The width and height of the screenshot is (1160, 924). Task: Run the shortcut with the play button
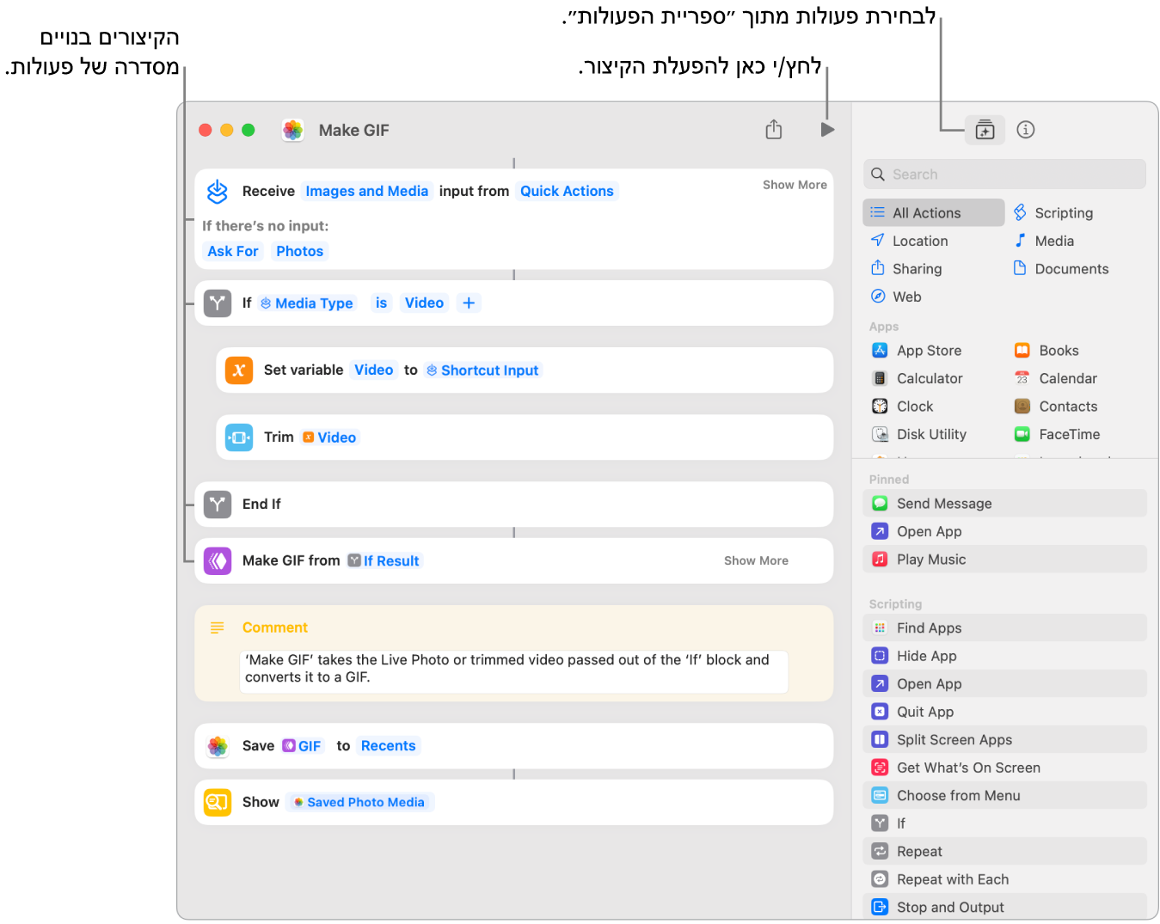[x=827, y=130]
